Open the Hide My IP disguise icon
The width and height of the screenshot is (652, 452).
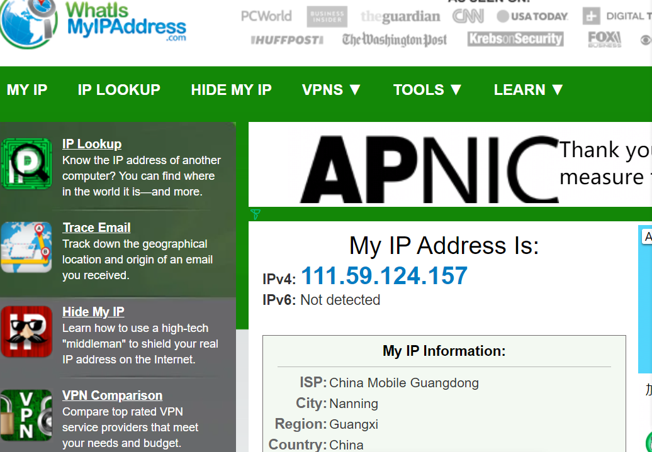click(x=26, y=331)
